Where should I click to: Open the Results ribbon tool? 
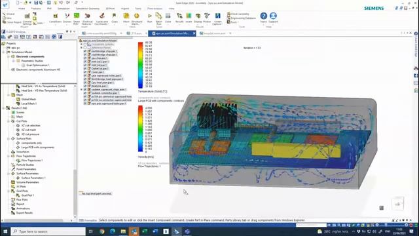point(179,18)
